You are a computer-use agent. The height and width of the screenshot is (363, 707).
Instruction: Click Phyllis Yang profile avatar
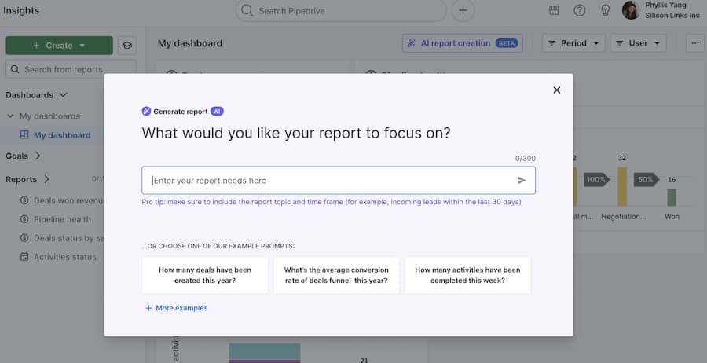tap(631, 10)
